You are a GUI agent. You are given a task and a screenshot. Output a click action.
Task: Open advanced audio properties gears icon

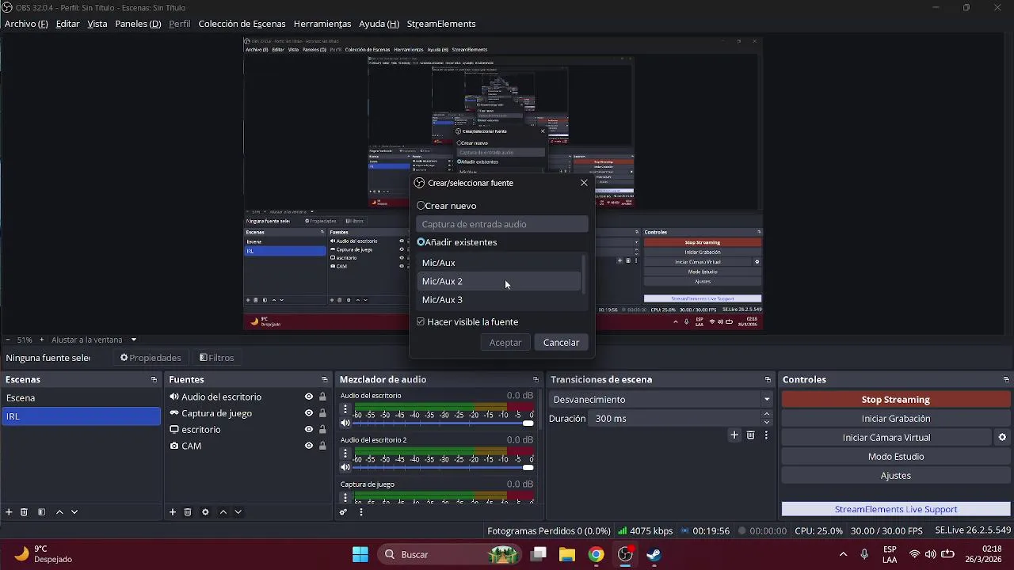coord(343,512)
